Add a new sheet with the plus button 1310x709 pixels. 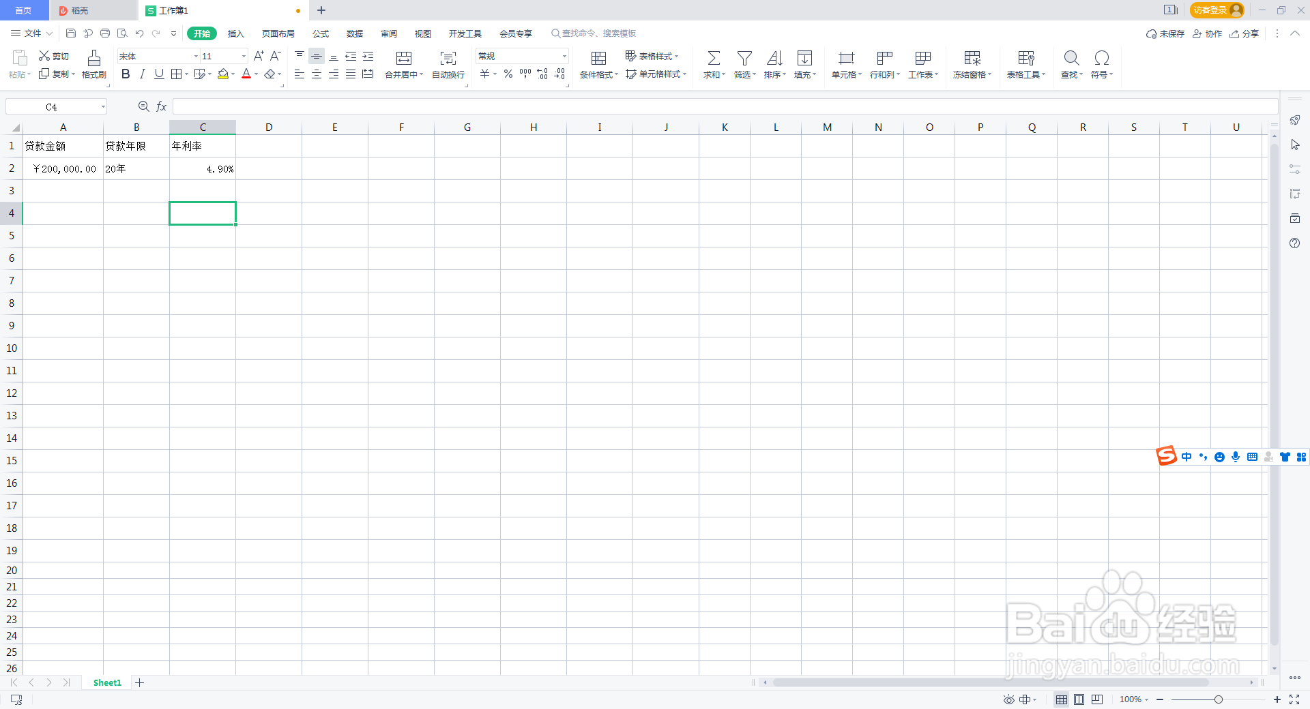click(x=139, y=682)
